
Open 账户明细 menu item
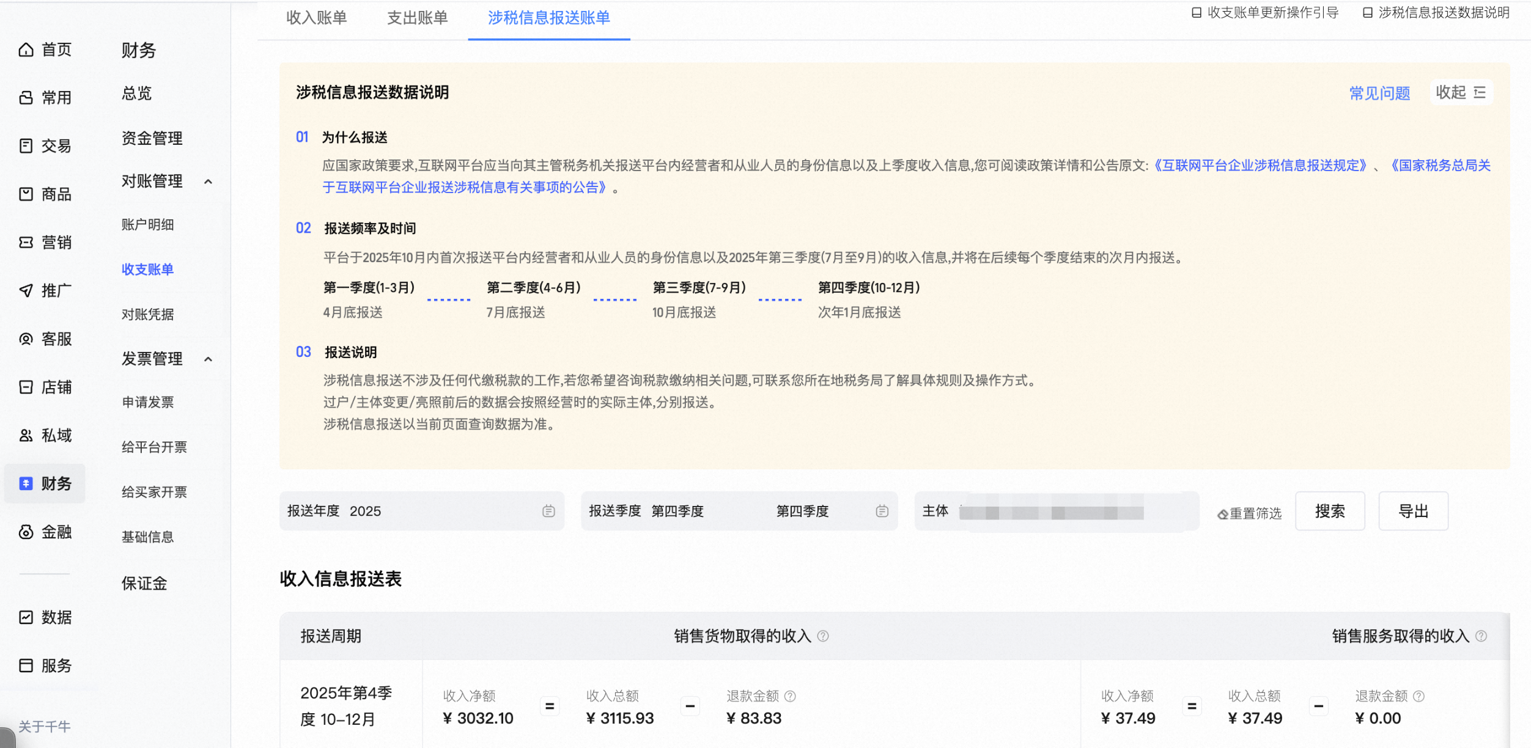click(147, 224)
